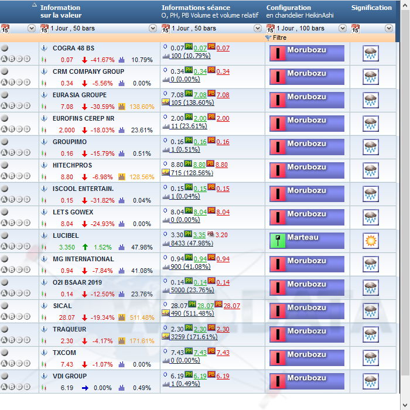Click green Marteau hammer candle icon

coord(278,241)
